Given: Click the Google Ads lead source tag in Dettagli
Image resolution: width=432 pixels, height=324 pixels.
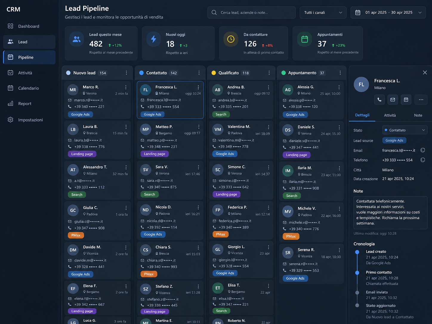Looking at the screenshot, I should point(394,141).
